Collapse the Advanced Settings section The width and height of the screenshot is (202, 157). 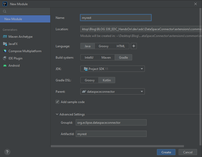click(57, 114)
